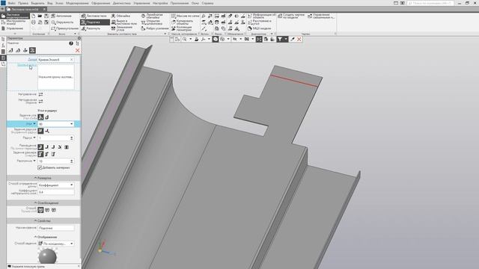Viewport: 479px width, 269px height.
Task: Open the Файл menu
Action: pyautogui.click(x=12, y=3)
